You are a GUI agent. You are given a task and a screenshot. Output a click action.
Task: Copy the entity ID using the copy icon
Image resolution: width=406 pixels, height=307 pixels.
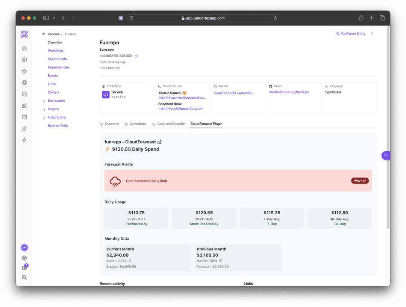point(135,56)
